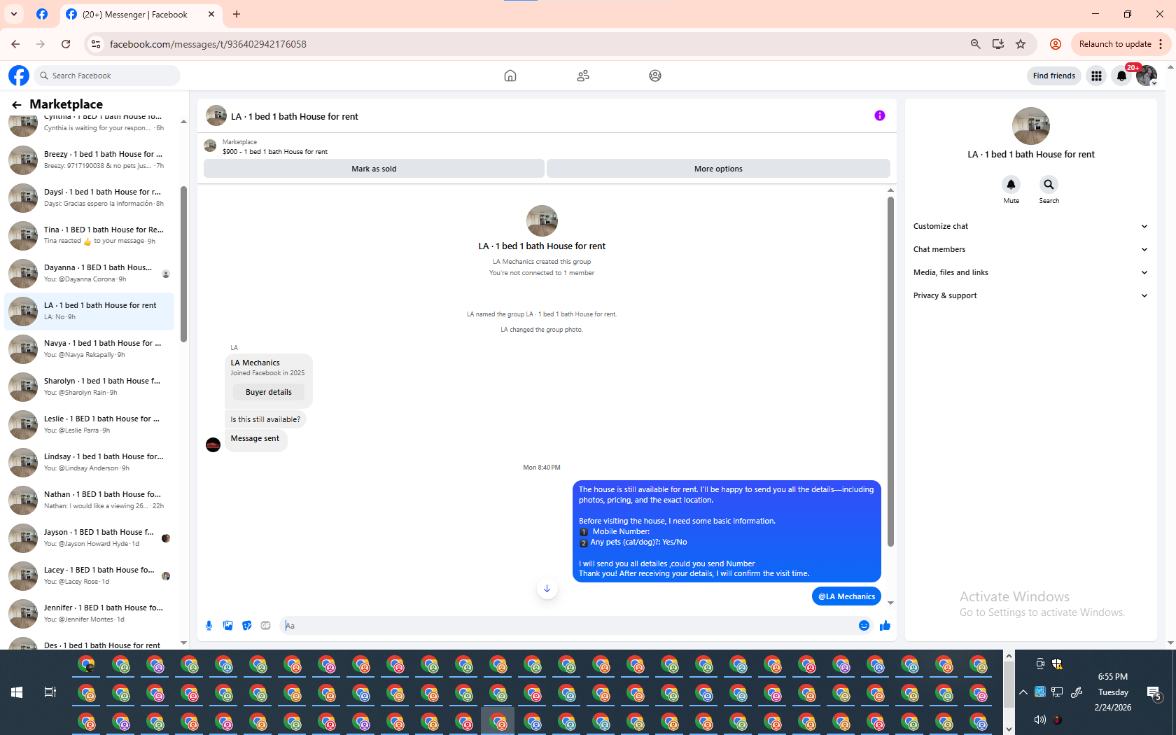Open the Jayson conversation
Image resolution: width=1176 pixels, height=735 pixels.
(x=90, y=538)
